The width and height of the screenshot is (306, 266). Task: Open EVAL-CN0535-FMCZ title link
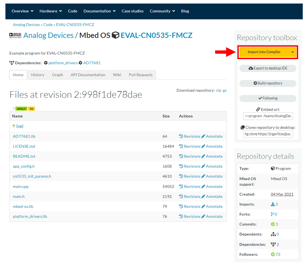click(157, 35)
